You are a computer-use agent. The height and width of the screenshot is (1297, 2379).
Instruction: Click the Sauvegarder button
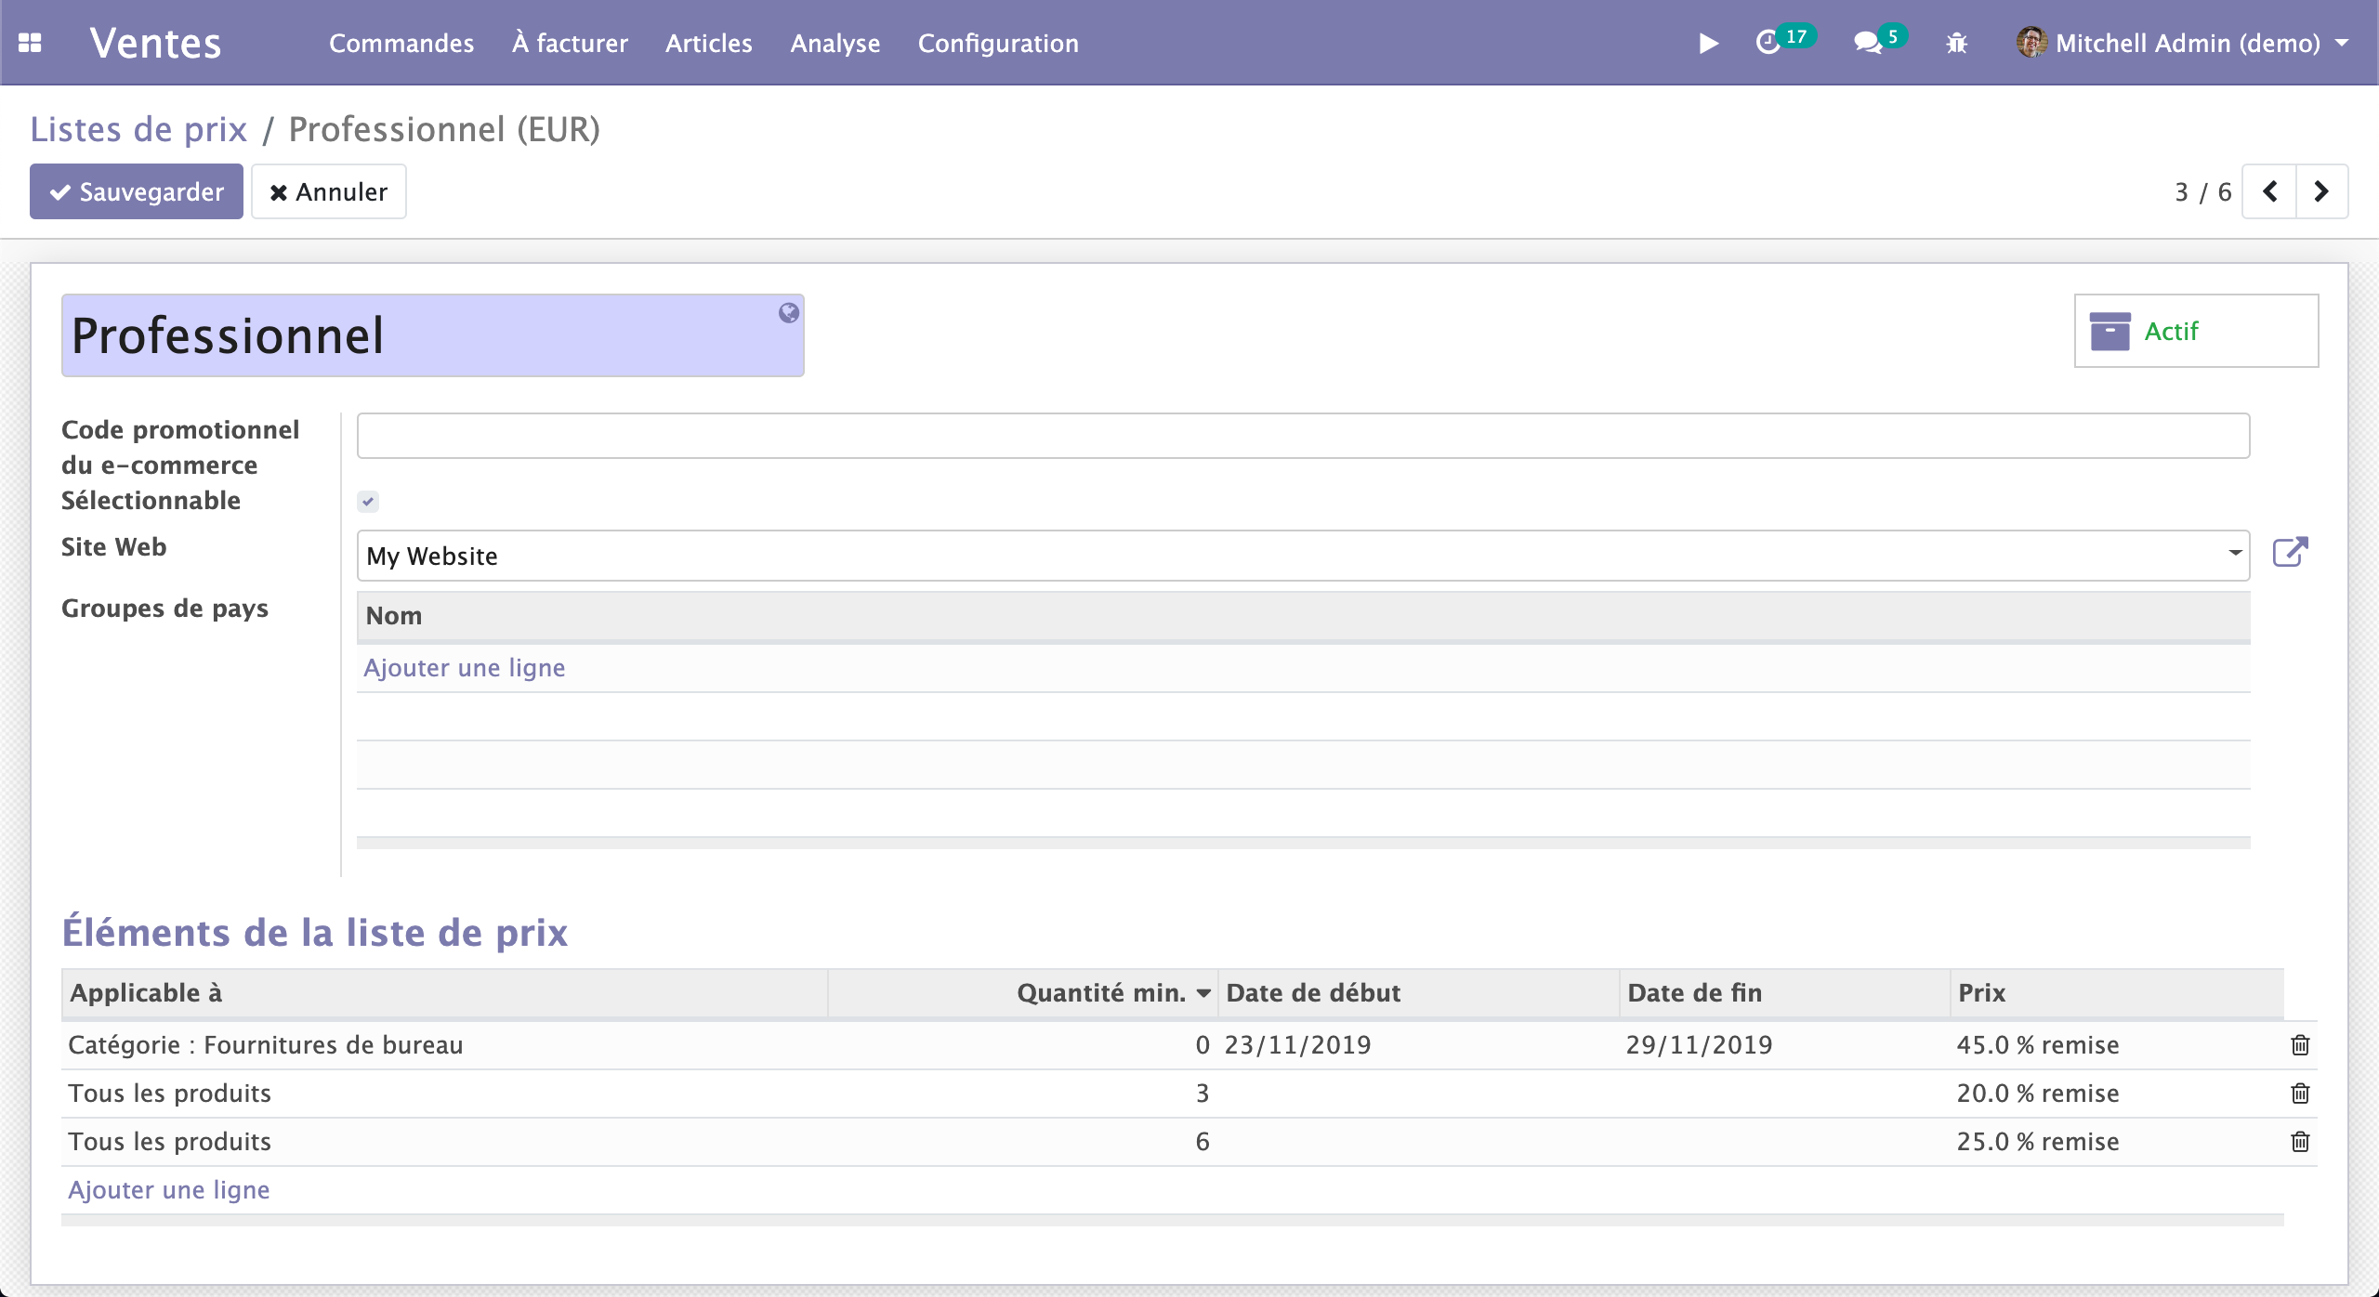tap(136, 191)
